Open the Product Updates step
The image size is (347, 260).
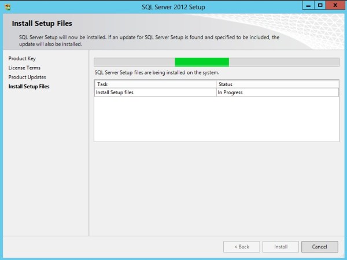coord(27,77)
